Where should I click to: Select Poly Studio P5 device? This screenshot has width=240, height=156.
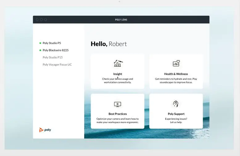pyautogui.click(x=52, y=43)
